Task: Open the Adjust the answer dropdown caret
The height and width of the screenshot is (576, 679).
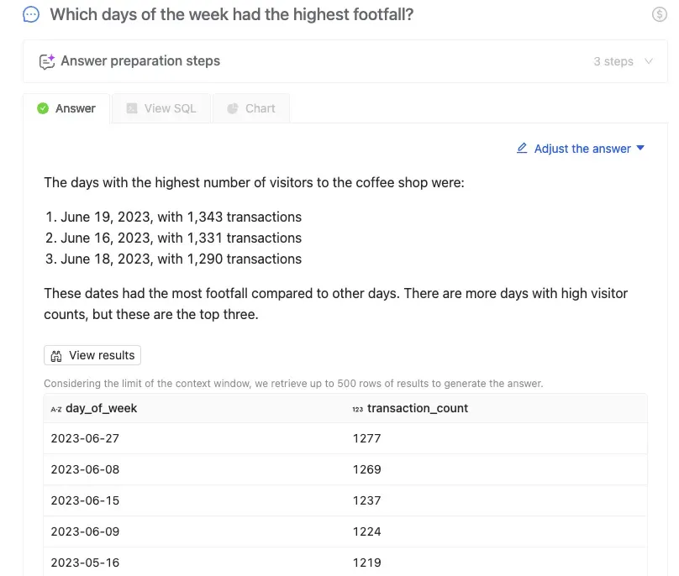Action: point(640,149)
